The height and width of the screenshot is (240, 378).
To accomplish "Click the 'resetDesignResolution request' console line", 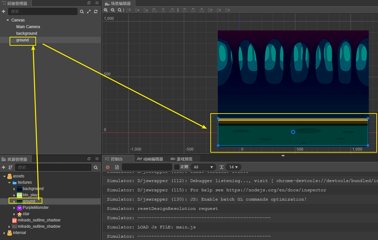I will [x=162, y=209].
